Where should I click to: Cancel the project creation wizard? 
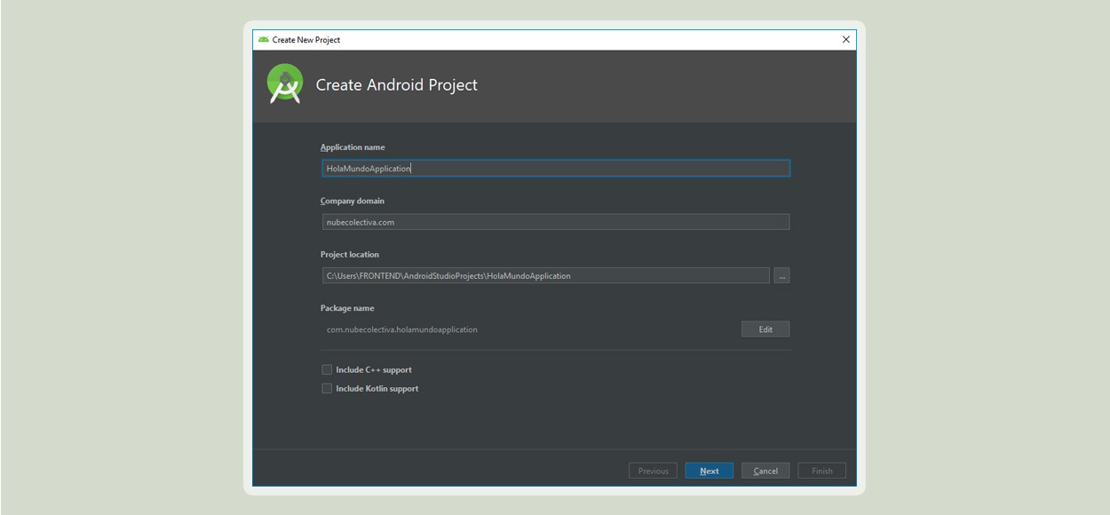coord(765,471)
